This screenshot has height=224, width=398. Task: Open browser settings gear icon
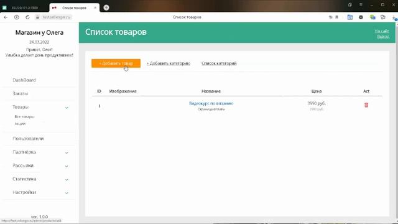click(361, 17)
